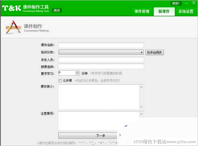
Task: Click inside the 课件简介 text area
Action: click(99, 97)
